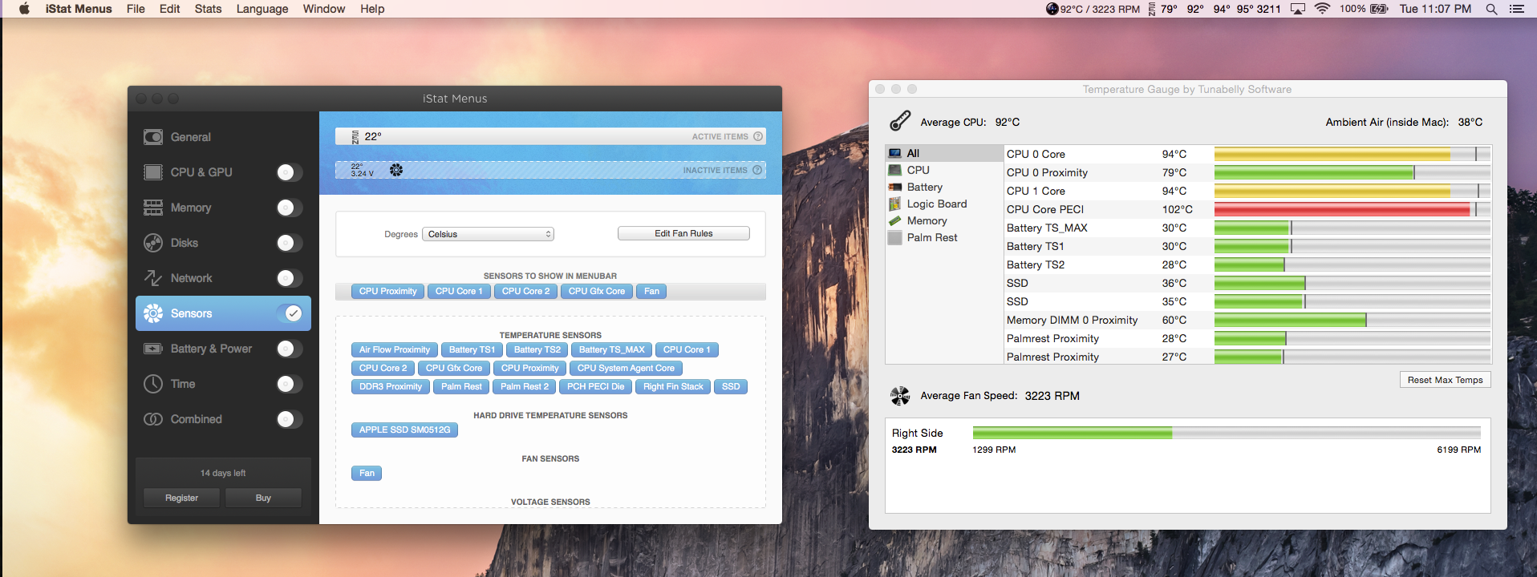Select CPU in Temperature Gauge categories
Viewport: 1537px width, 577px height.
[x=944, y=170]
